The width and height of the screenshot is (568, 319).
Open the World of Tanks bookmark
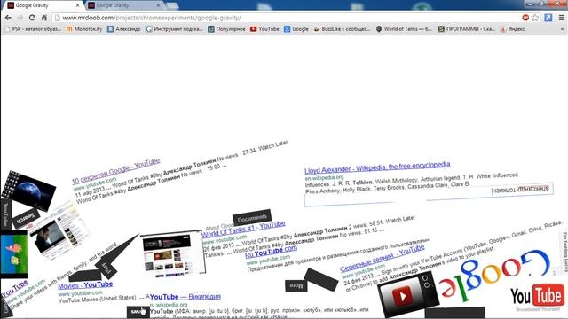click(x=404, y=29)
